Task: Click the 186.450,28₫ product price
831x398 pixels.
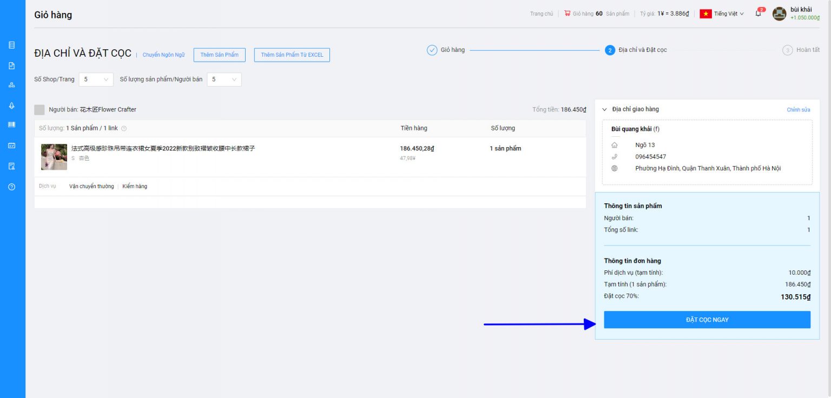Action: [417, 149]
